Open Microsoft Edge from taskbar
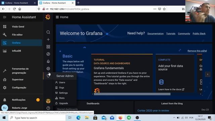 coord(78,118)
